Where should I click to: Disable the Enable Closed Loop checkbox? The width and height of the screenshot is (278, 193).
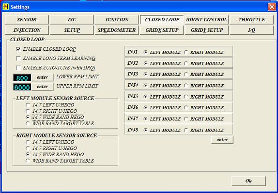click(x=18, y=49)
